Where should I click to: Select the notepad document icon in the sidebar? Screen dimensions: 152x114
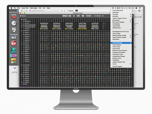coord(14,30)
